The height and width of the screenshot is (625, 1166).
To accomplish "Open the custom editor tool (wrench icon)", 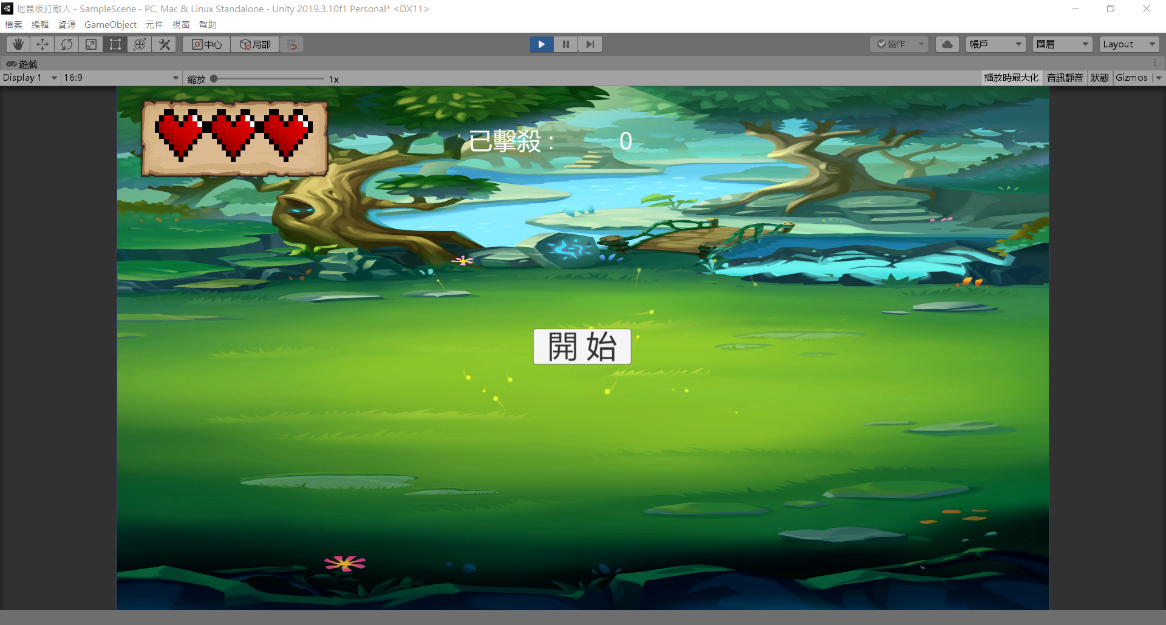I will tap(163, 44).
